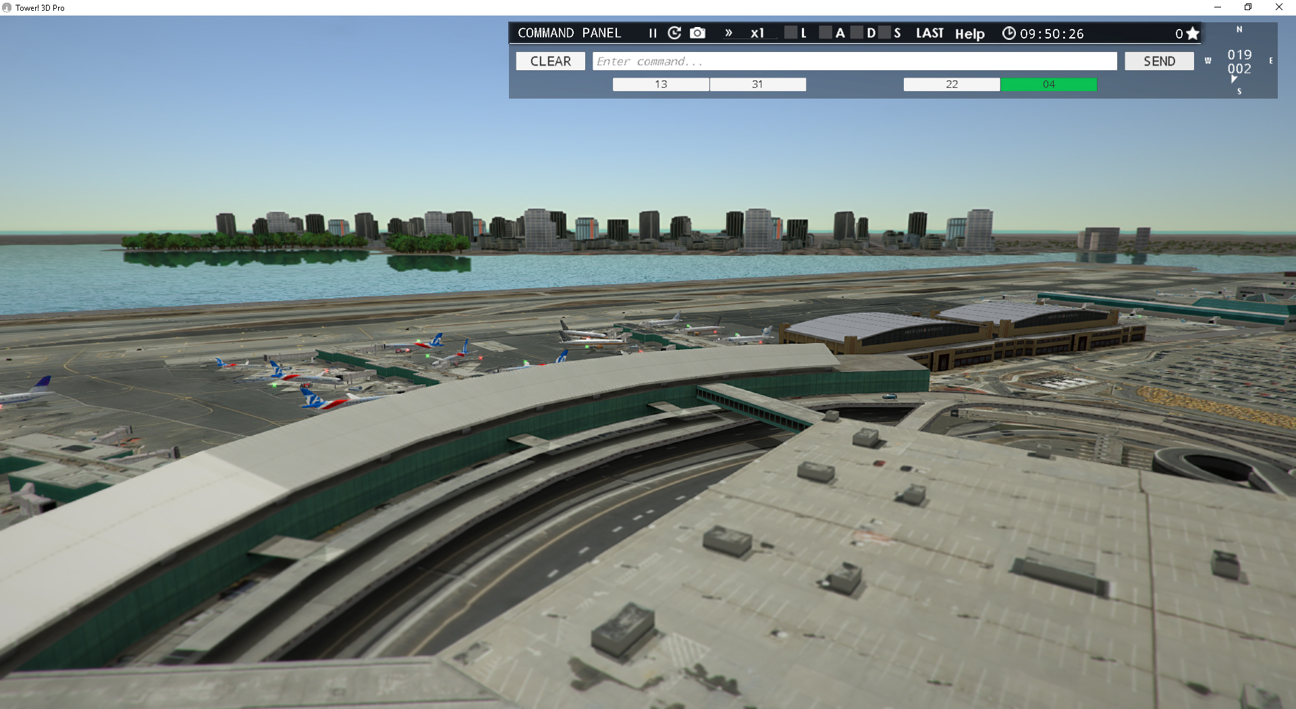Toggle the D checkbox
This screenshot has width=1296, height=709.
[x=857, y=32]
